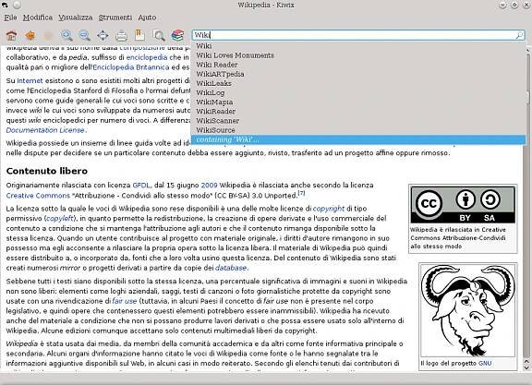Image resolution: width=532 pixels, height=385 pixels.
Task: Open the File menu
Action: 10,18
